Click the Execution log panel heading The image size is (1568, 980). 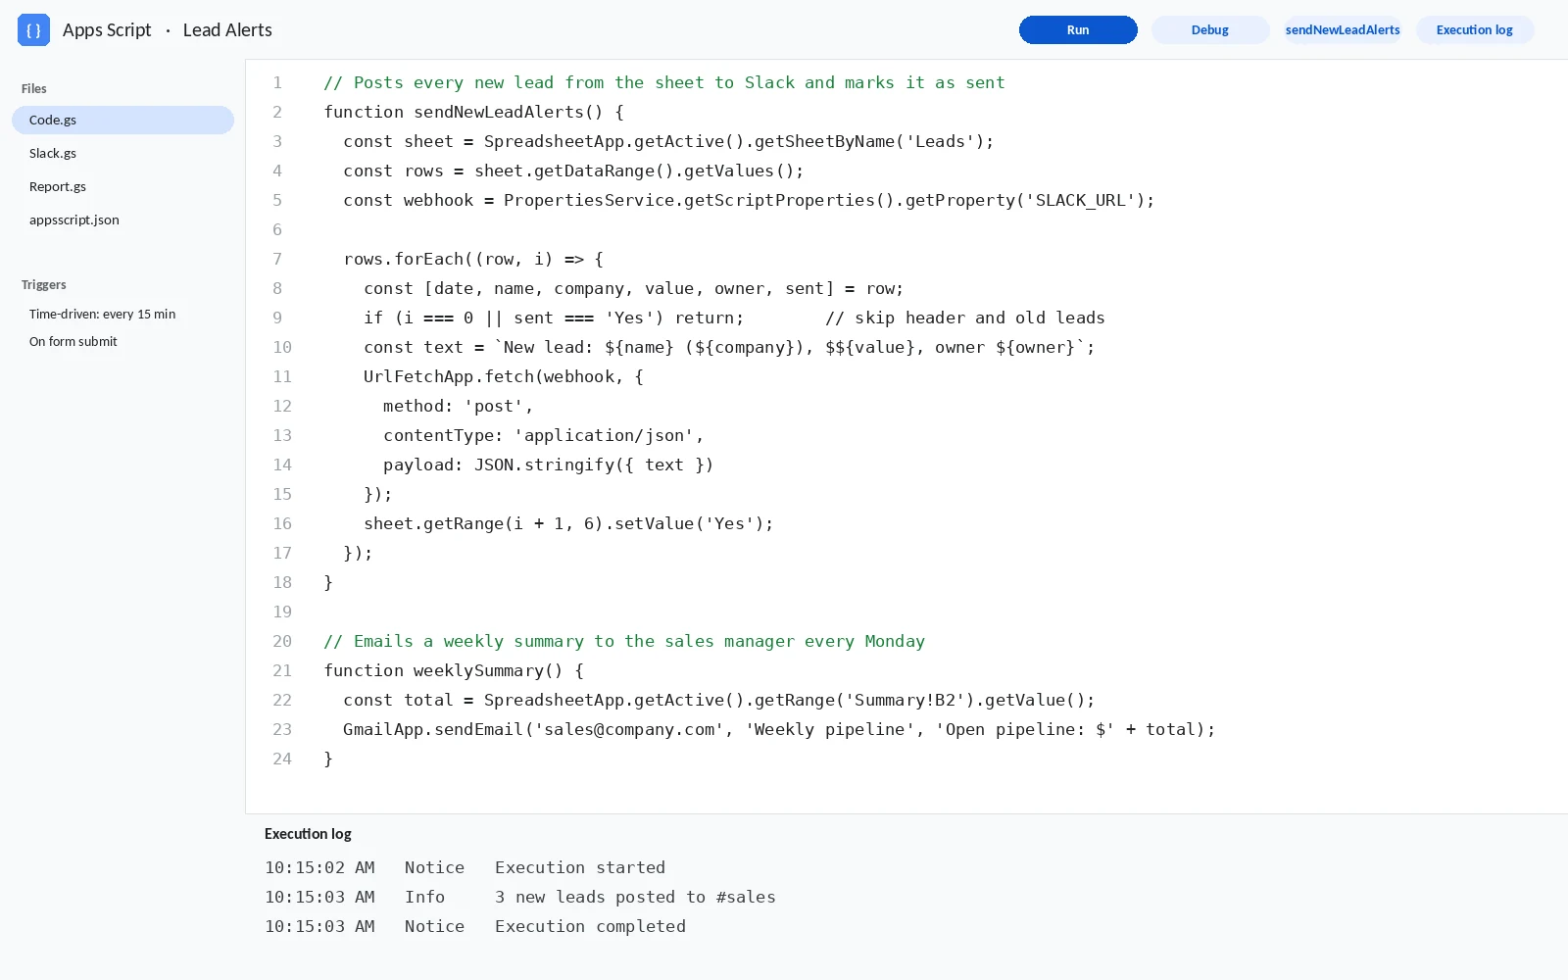(308, 834)
